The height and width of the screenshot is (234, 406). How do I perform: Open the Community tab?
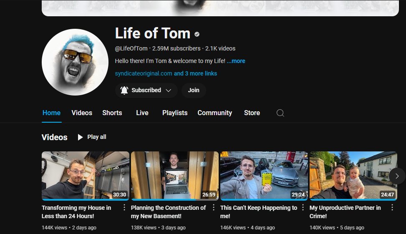click(x=214, y=113)
